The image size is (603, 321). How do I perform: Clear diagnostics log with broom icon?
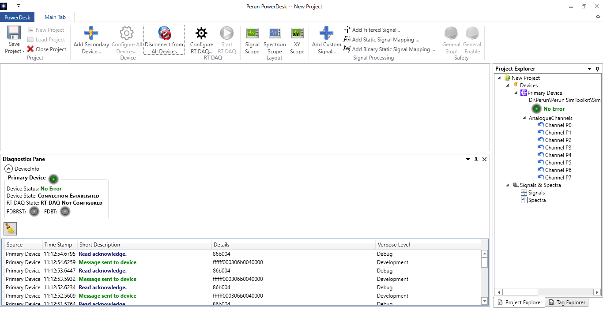10,228
